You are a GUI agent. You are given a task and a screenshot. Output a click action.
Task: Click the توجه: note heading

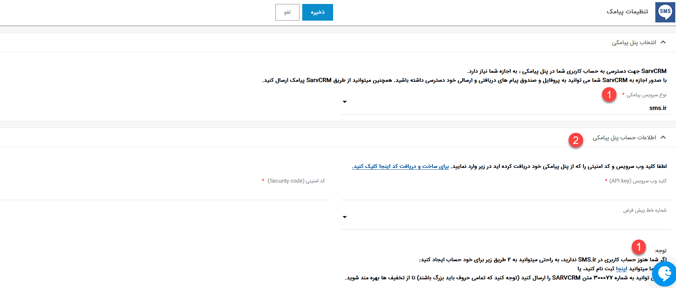[x=660, y=251]
